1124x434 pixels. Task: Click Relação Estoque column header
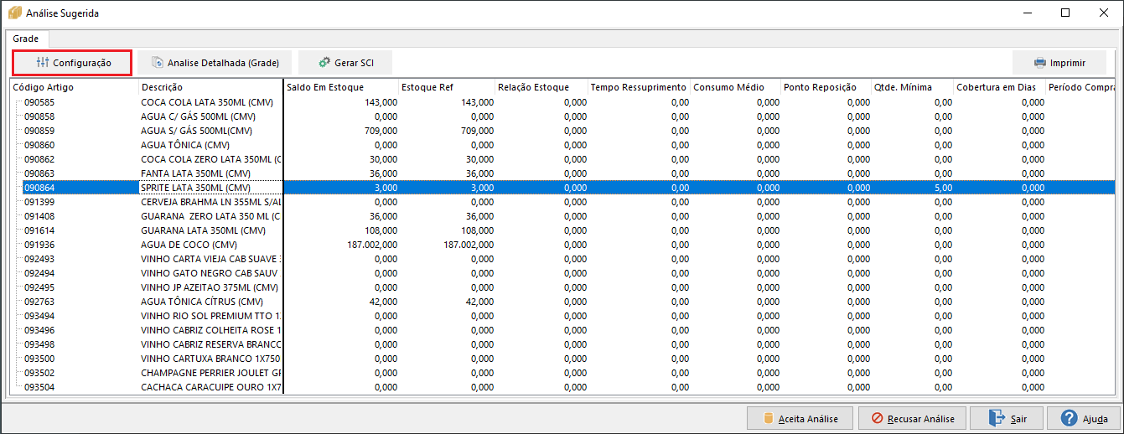pyautogui.click(x=541, y=87)
